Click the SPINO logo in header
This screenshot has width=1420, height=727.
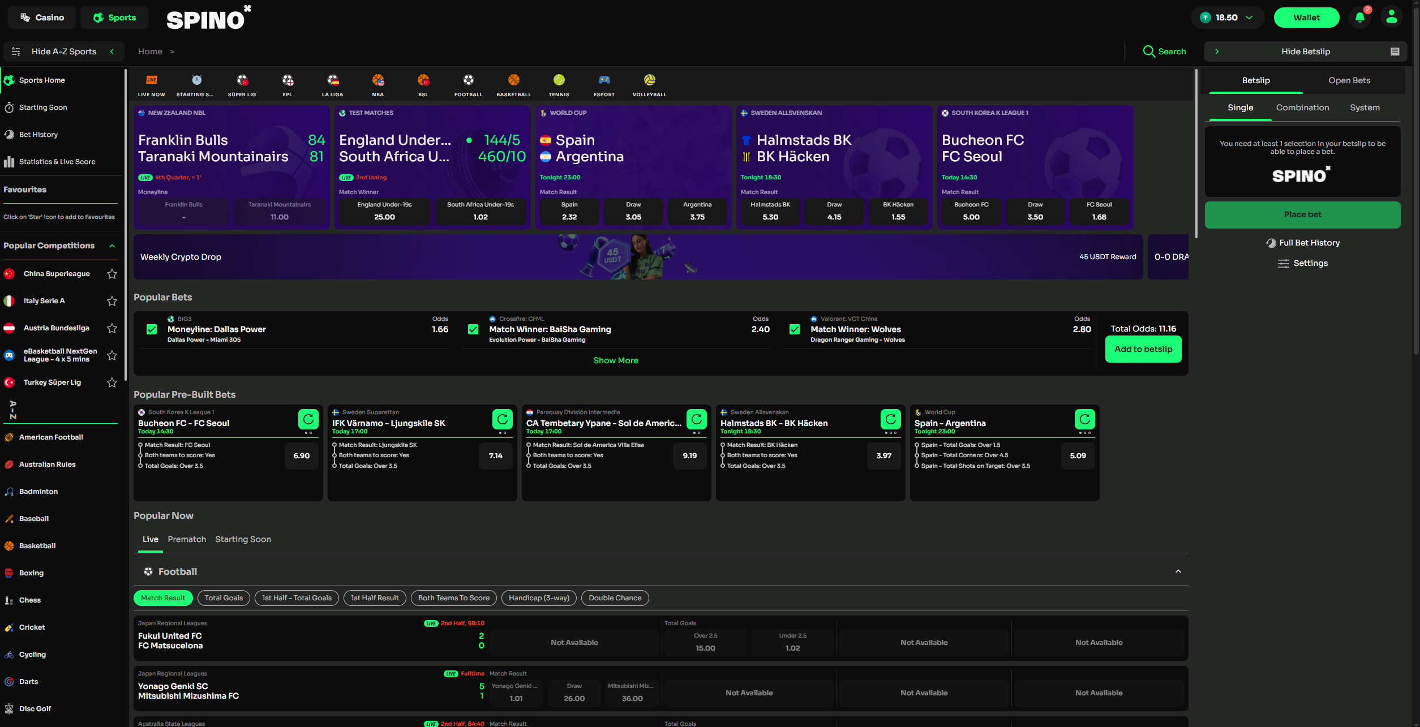[208, 18]
